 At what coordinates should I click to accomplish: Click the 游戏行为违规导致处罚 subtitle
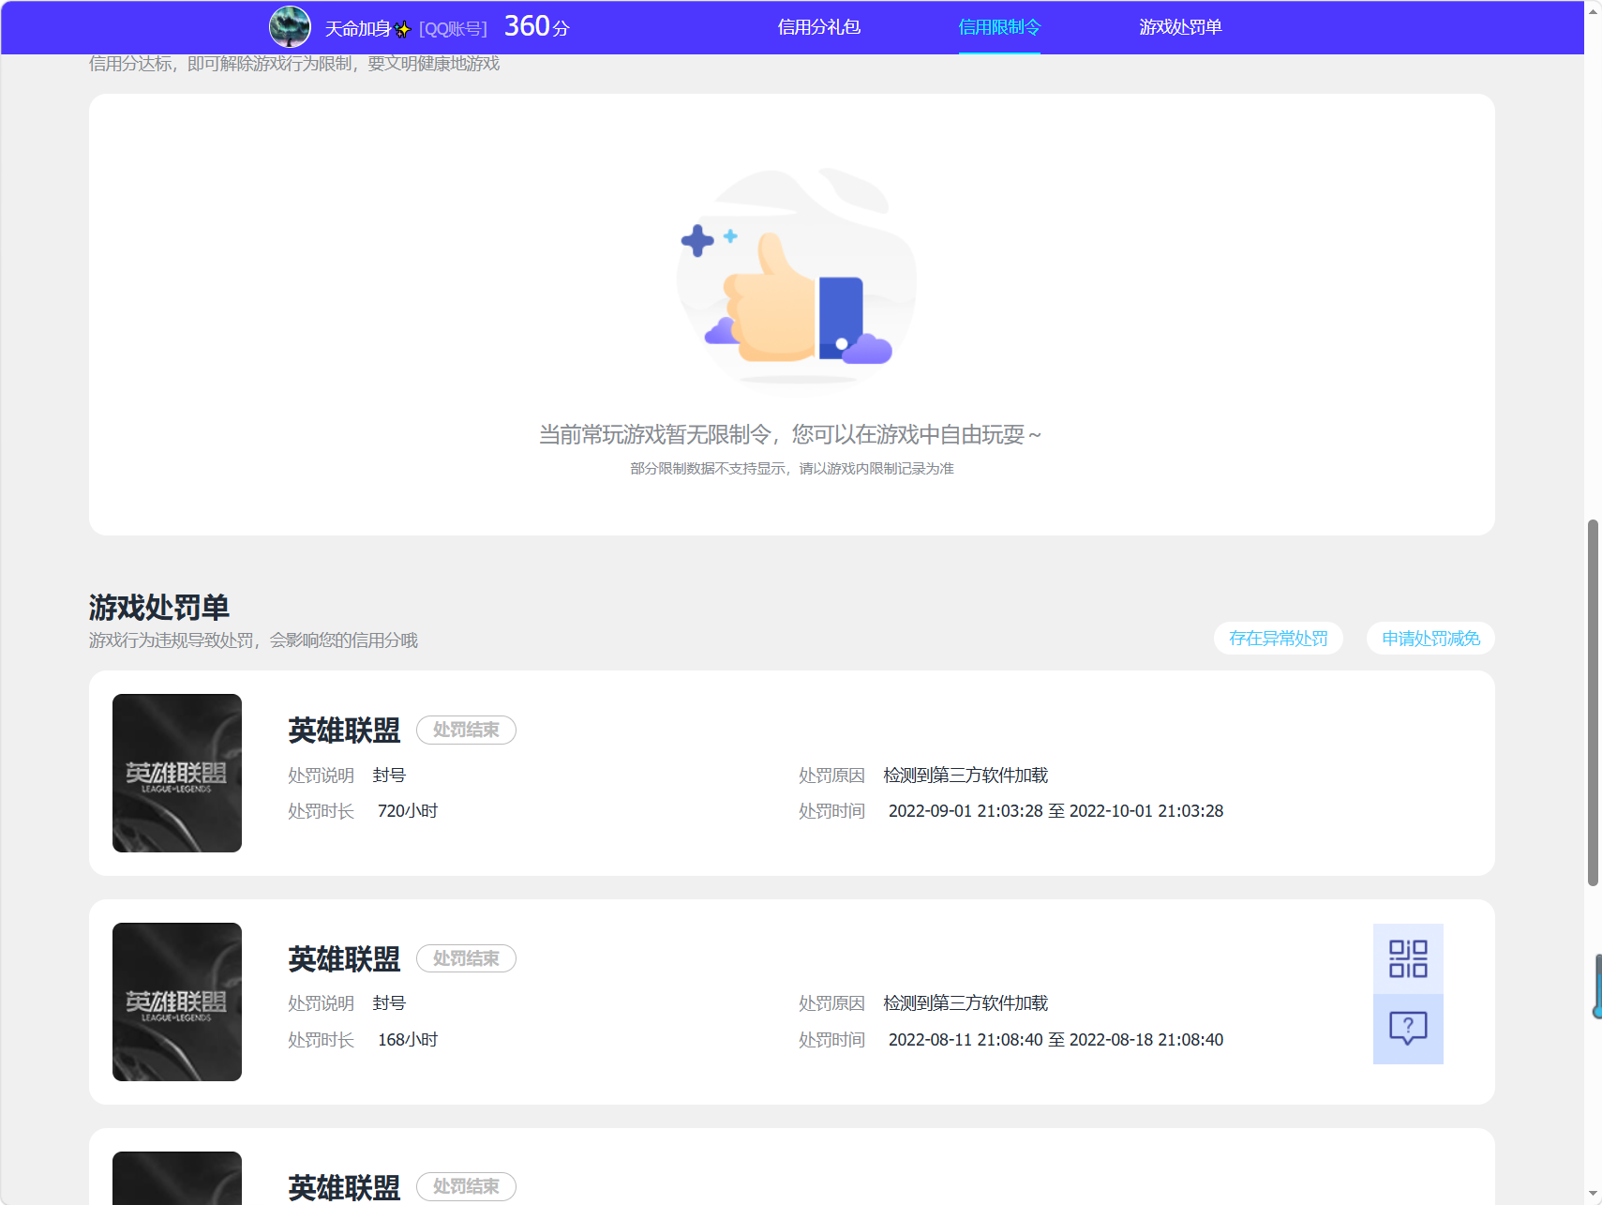click(x=253, y=640)
